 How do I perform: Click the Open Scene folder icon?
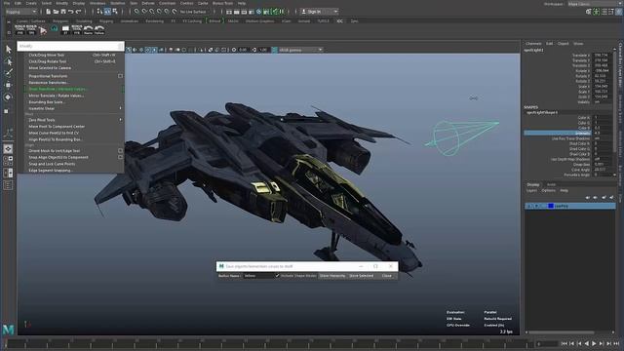click(56, 12)
